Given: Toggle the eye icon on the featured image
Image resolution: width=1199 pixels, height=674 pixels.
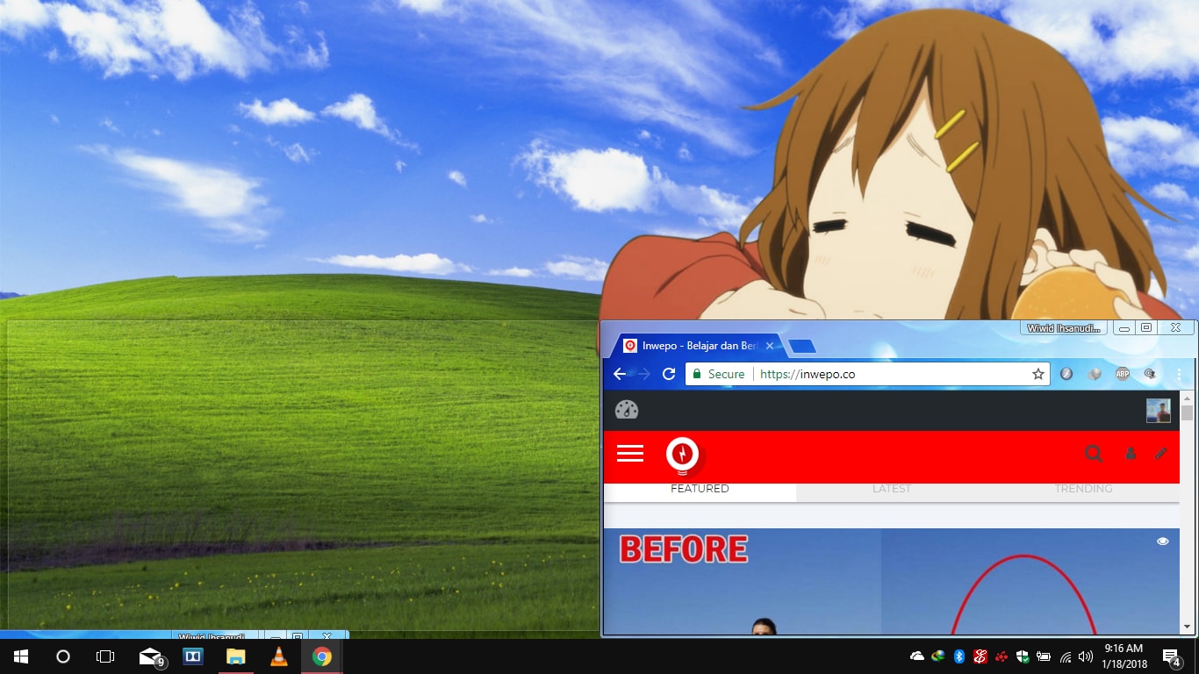Looking at the screenshot, I should (x=1162, y=541).
